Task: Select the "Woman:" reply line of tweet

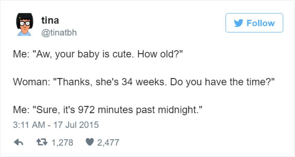Action: pyautogui.click(x=144, y=82)
